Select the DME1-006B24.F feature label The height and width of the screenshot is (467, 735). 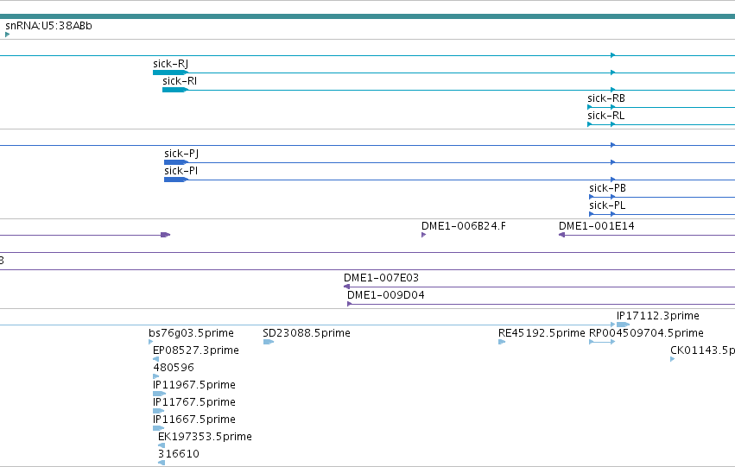[x=464, y=226]
